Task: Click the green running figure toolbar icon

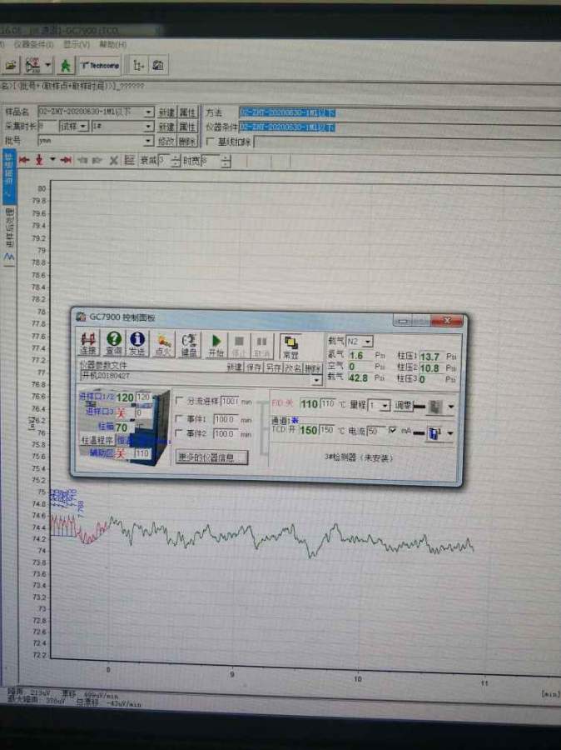Action: pyautogui.click(x=65, y=65)
